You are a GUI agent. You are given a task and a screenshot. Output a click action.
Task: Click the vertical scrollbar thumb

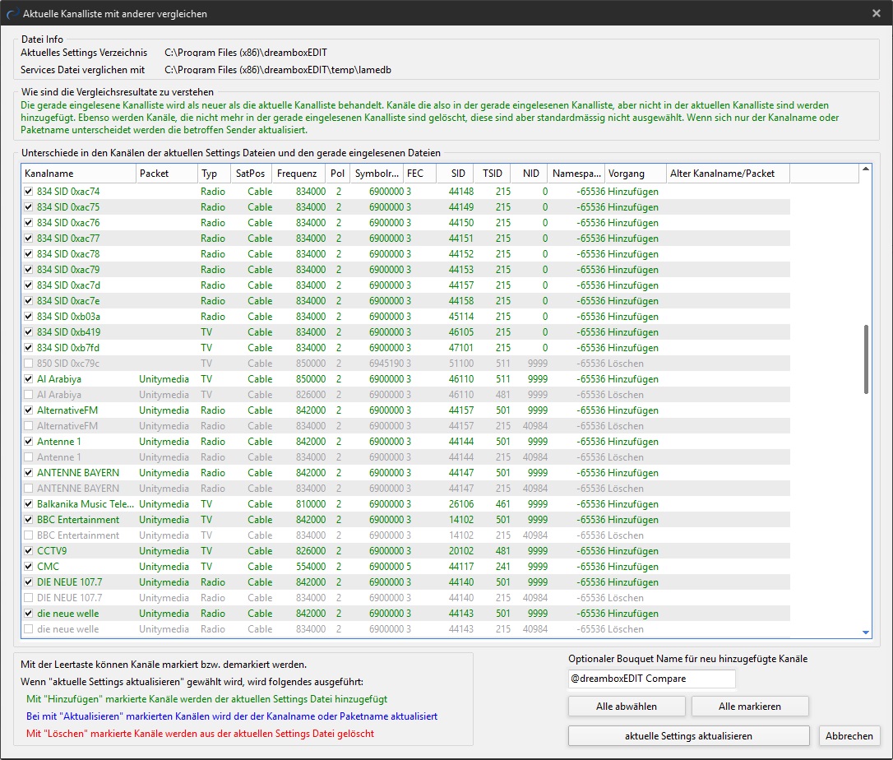pos(865,360)
